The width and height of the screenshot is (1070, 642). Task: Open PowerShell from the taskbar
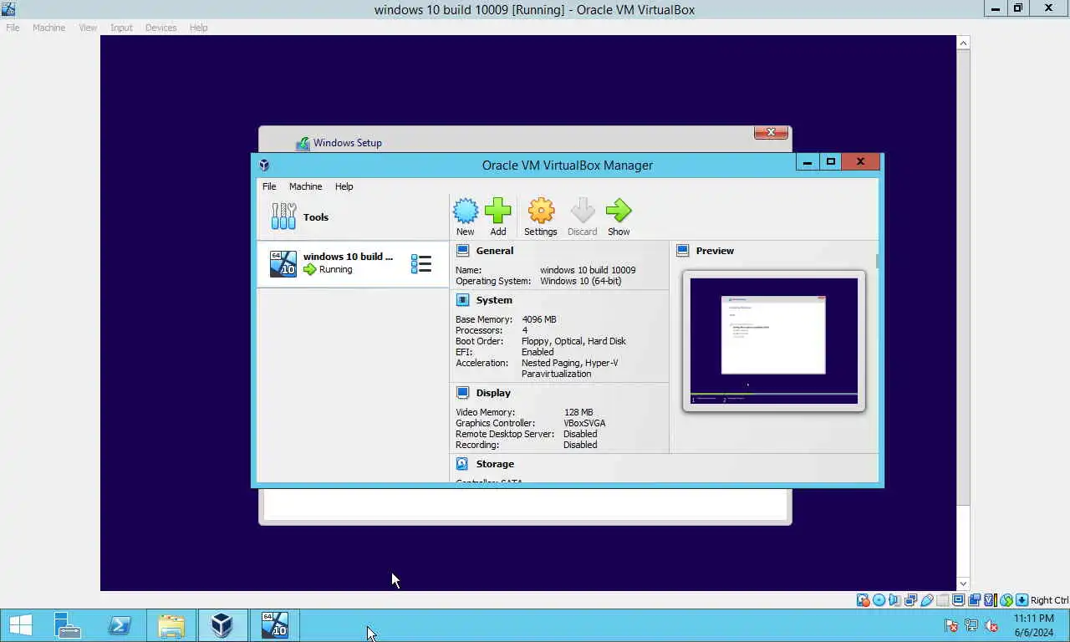tap(120, 625)
